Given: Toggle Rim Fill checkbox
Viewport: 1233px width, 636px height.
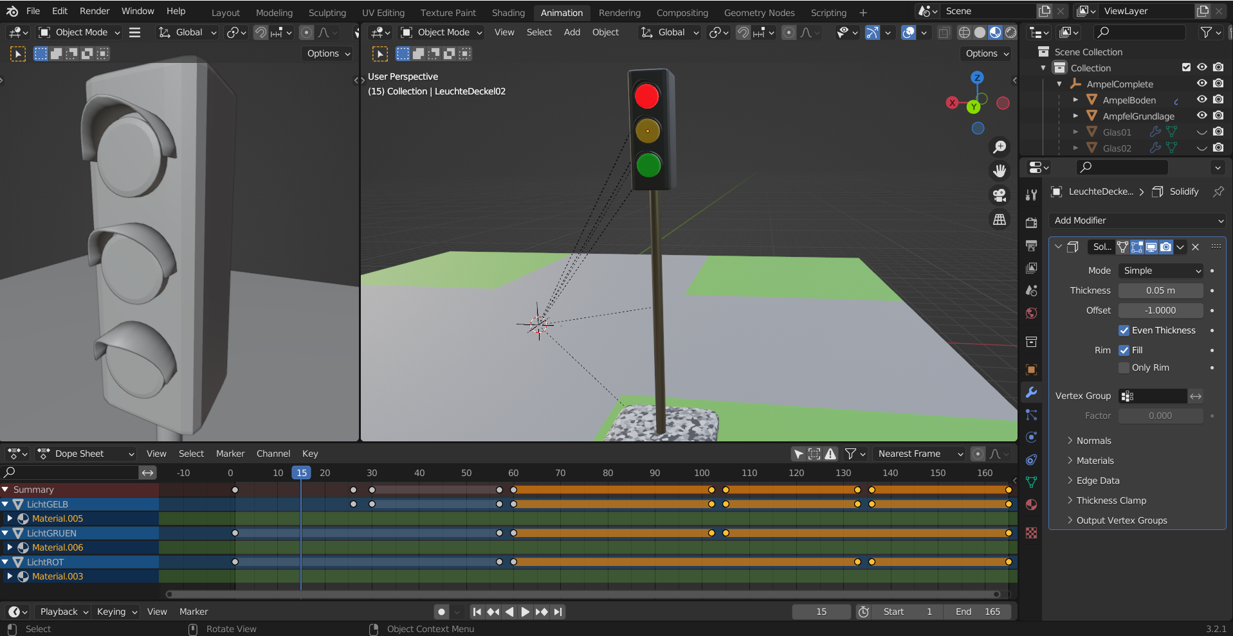Looking at the screenshot, I should (1124, 350).
